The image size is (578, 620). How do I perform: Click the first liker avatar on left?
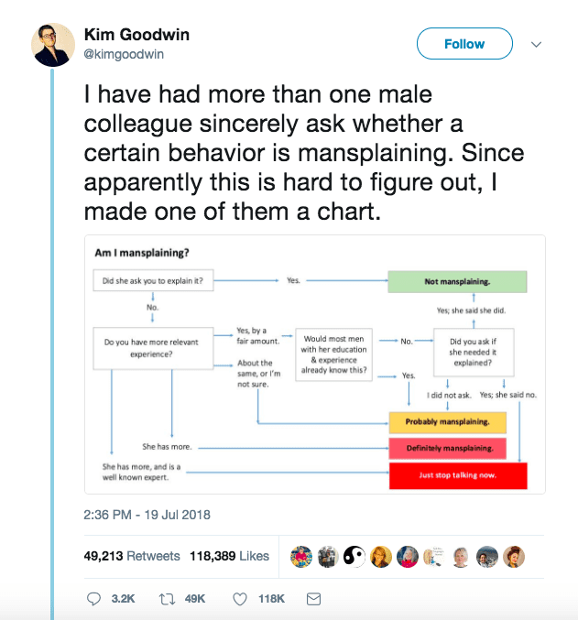pos(301,556)
